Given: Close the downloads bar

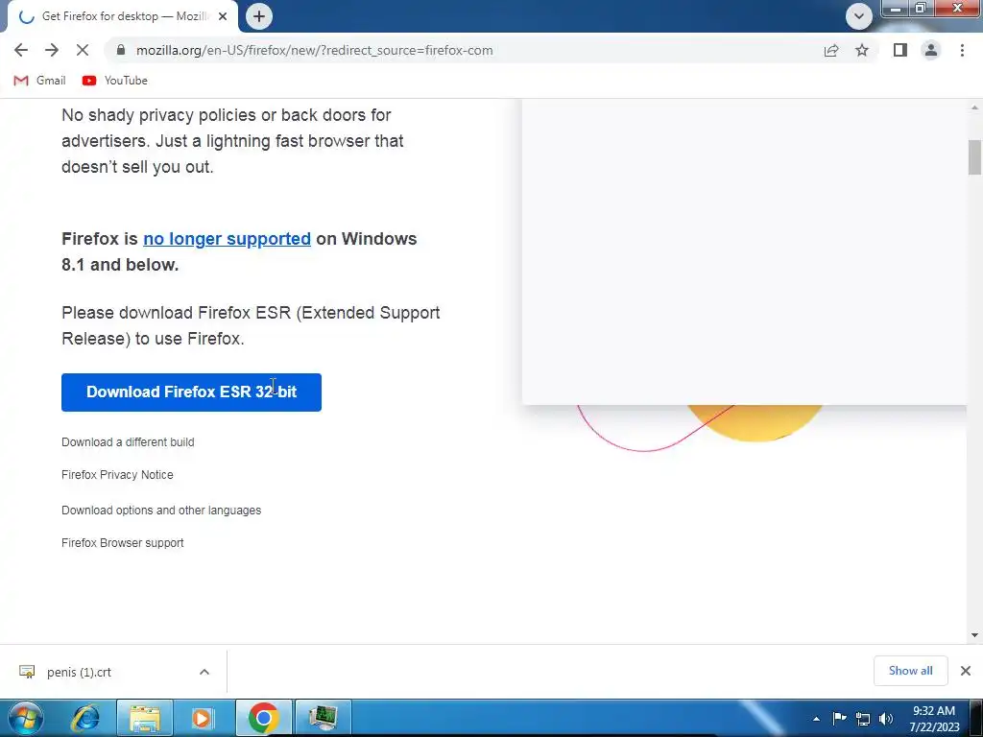Looking at the screenshot, I should click(966, 671).
